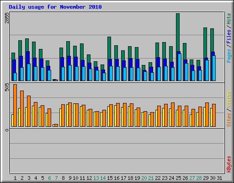Click day 4 on the date axis
This screenshot has height=183, width=234.
36,178
